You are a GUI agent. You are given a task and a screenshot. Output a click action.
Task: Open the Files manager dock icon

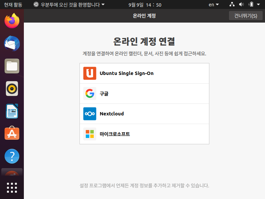click(x=12, y=66)
